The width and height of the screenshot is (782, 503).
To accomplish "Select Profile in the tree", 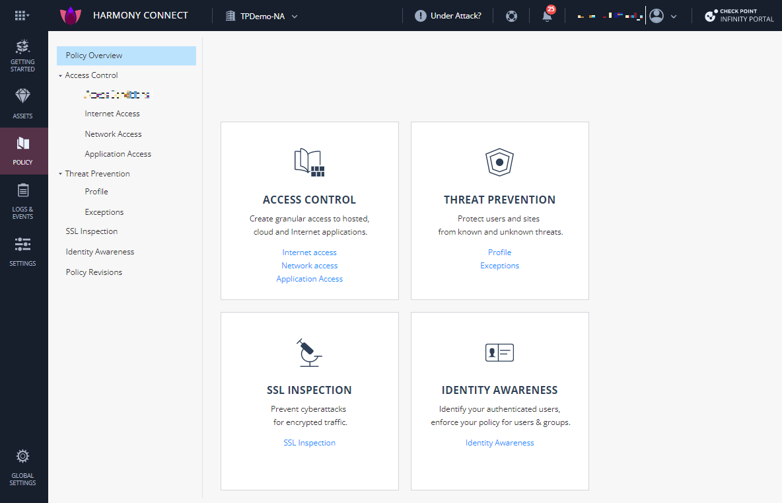I will (96, 192).
